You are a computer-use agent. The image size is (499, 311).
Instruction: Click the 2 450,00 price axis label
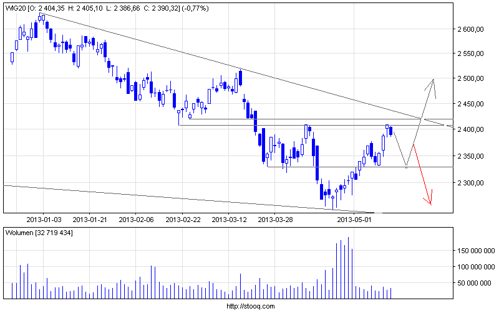pyautogui.click(x=471, y=104)
